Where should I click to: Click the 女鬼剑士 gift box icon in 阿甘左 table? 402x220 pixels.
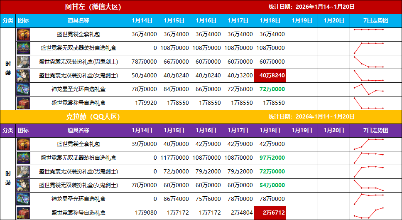[x=23, y=76]
